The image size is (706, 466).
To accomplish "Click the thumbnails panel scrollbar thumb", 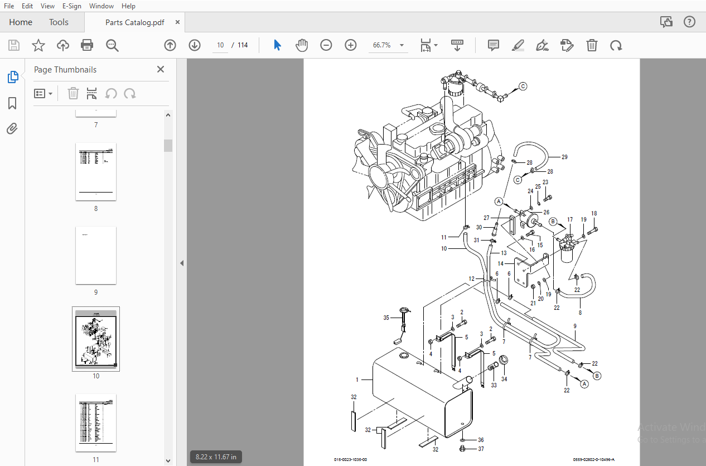I will click(x=168, y=145).
